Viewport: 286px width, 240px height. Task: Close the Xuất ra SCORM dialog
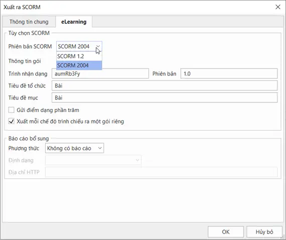click(x=278, y=7)
